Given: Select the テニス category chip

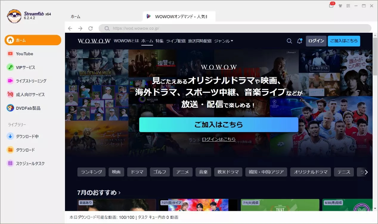Looking at the screenshot, I should tap(344, 172).
